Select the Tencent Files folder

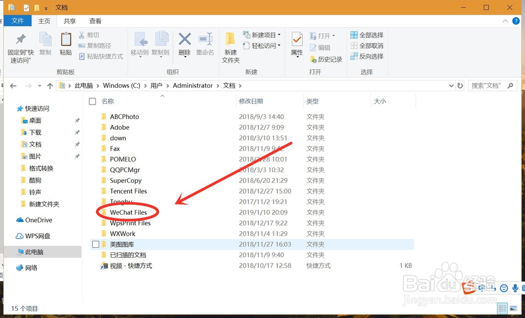(128, 191)
